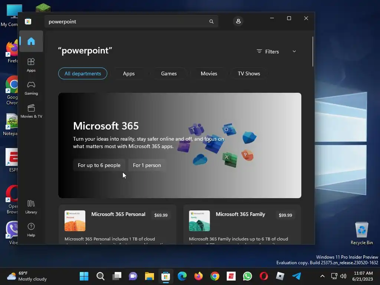Screen dimensions: 380x285
Task: Open Telegram from taskbar
Action: [297, 276]
